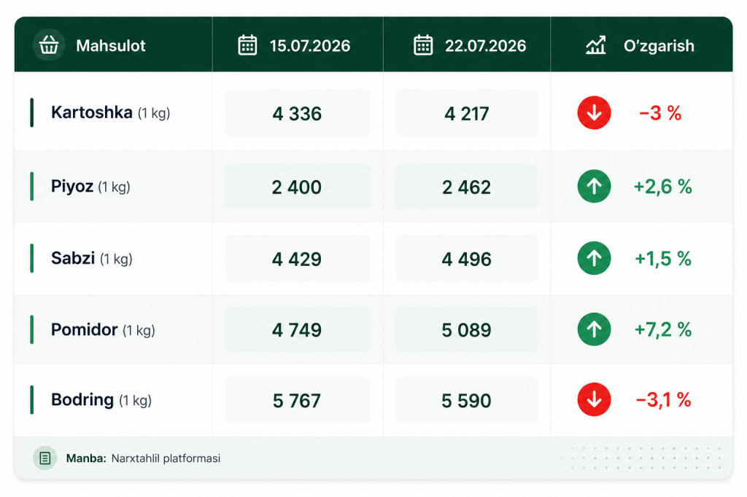
Task: Click the −3,1 % change value
Action: click(663, 400)
